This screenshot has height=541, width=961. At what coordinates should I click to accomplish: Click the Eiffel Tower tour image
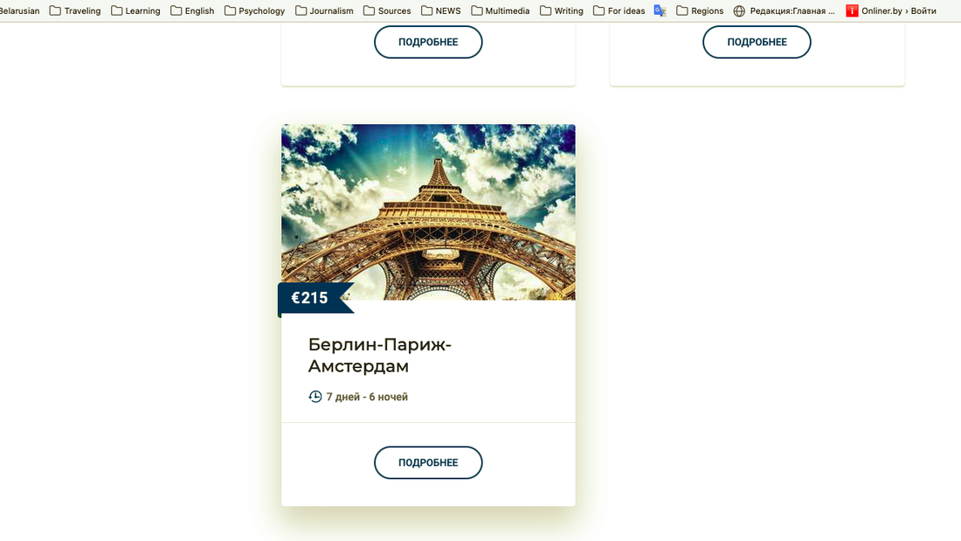[428, 212]
